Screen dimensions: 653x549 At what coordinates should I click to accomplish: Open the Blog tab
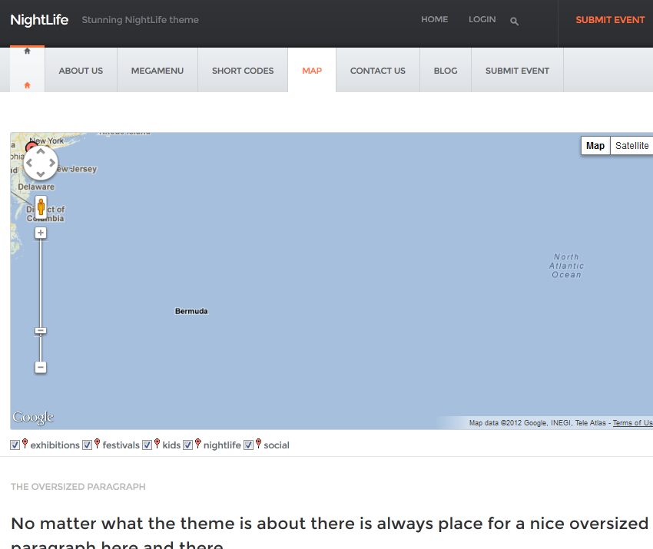[446, 71]
